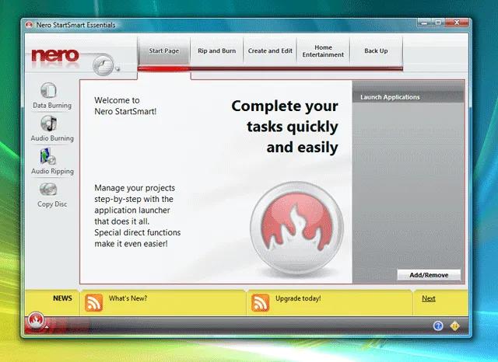Open the blue help question mark icon
The height and width of the screenshot is (362, 498).
(x=438, y=325)
